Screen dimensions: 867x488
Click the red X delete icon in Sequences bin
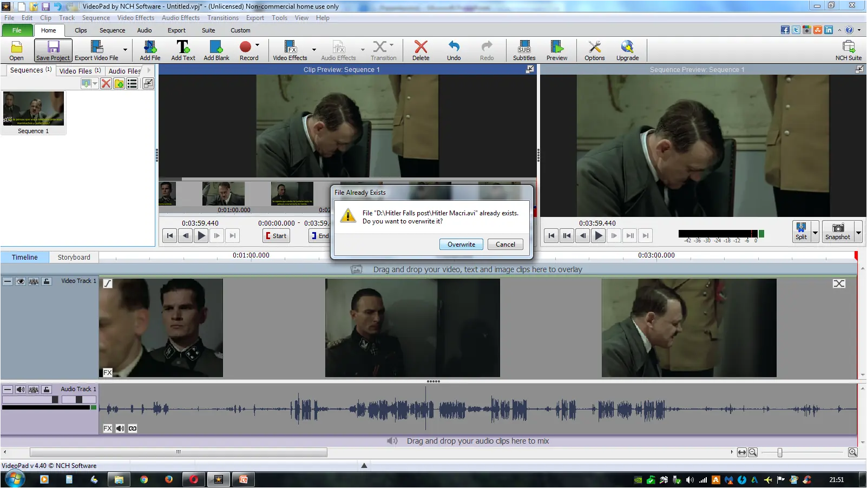pos(106,83)
